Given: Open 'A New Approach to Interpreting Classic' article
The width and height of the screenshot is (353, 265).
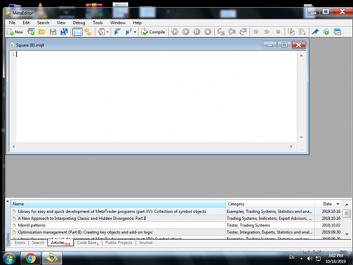Looking at the screenshot, I should coord(82,219).
